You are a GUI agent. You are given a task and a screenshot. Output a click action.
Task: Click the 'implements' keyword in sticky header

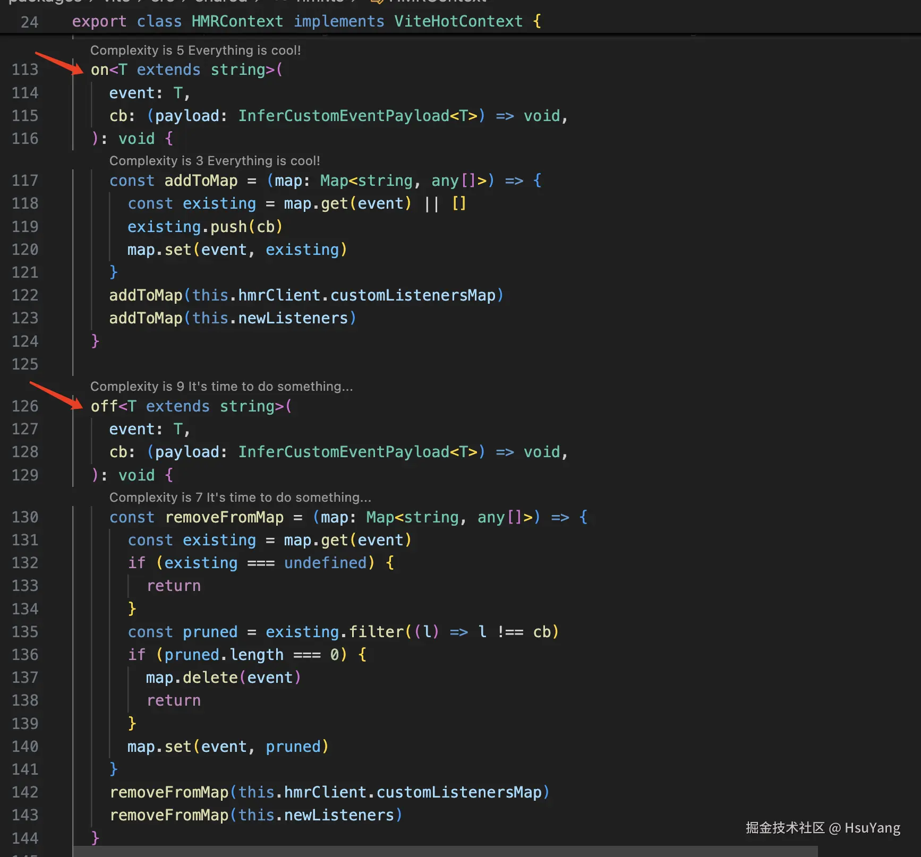point(339,22)
